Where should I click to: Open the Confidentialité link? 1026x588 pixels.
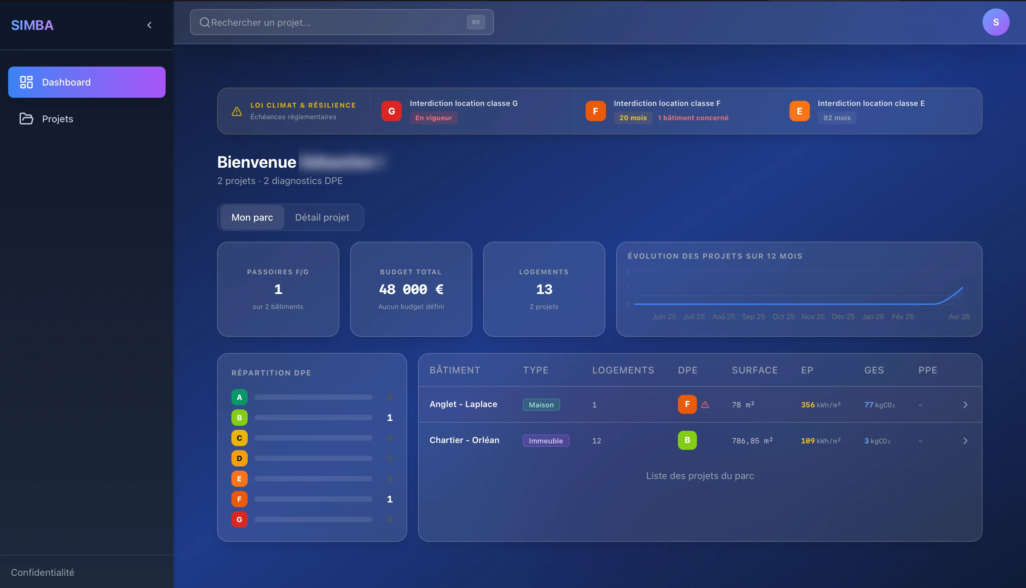pos(42,572)
